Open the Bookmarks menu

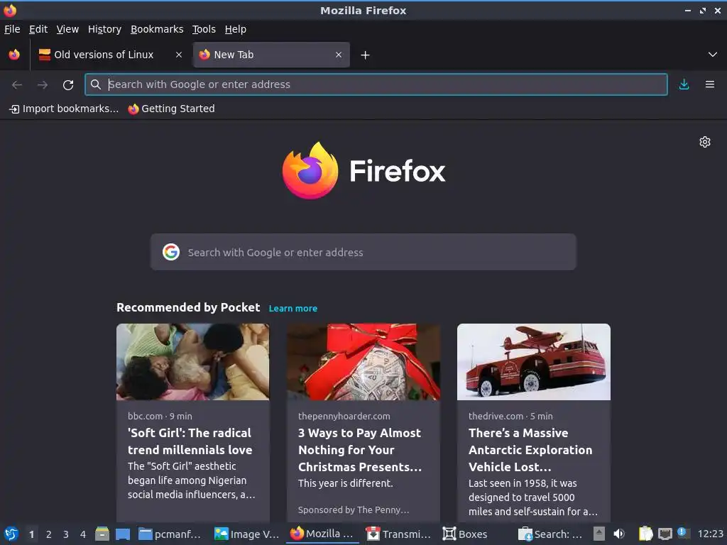coord(157,29)
